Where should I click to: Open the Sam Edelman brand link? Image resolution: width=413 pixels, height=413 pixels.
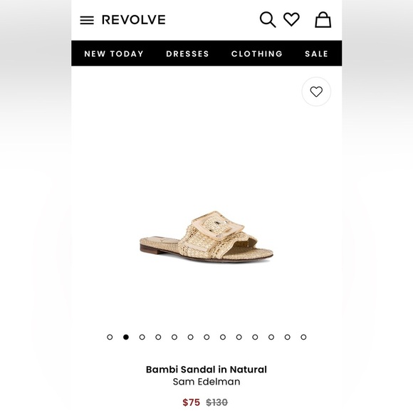(206, 382)
